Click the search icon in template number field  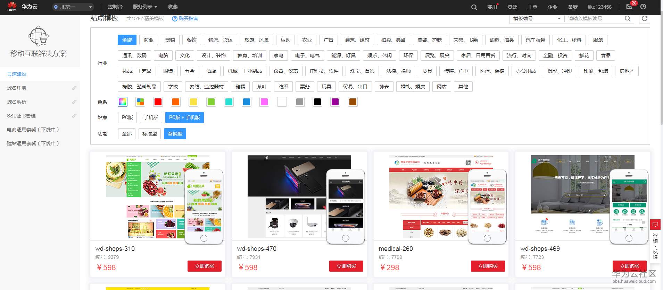[x=628, y=18]
